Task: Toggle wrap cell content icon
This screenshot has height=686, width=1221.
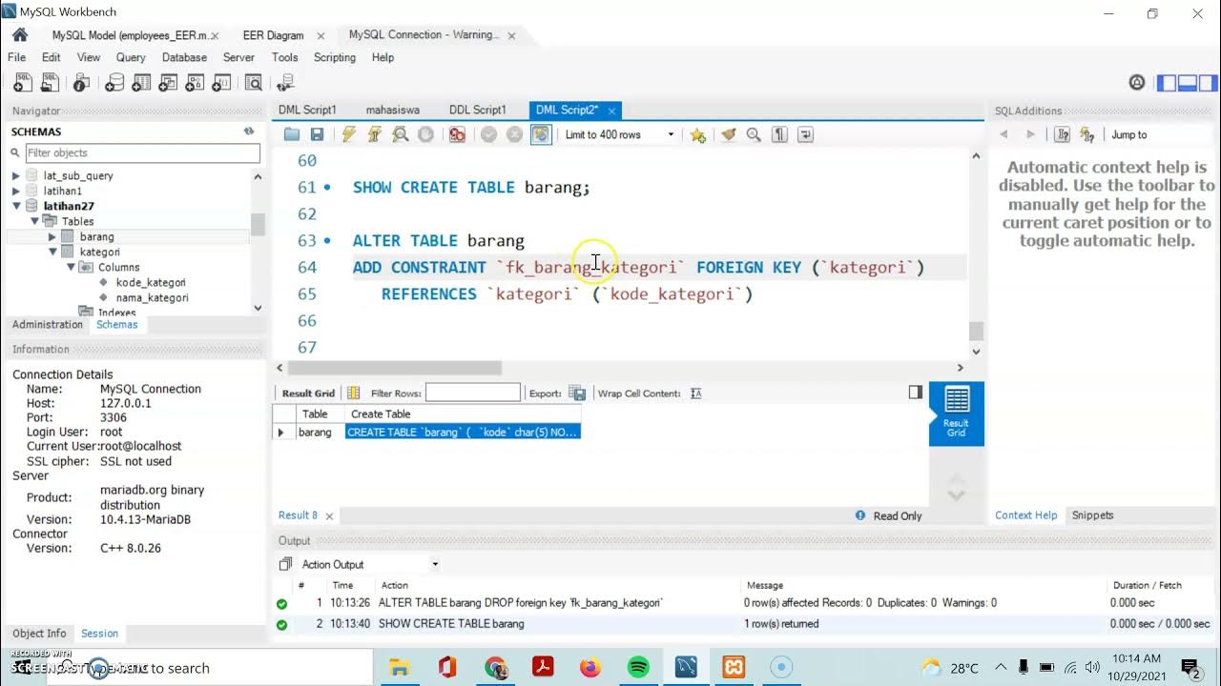Action: 695,393
